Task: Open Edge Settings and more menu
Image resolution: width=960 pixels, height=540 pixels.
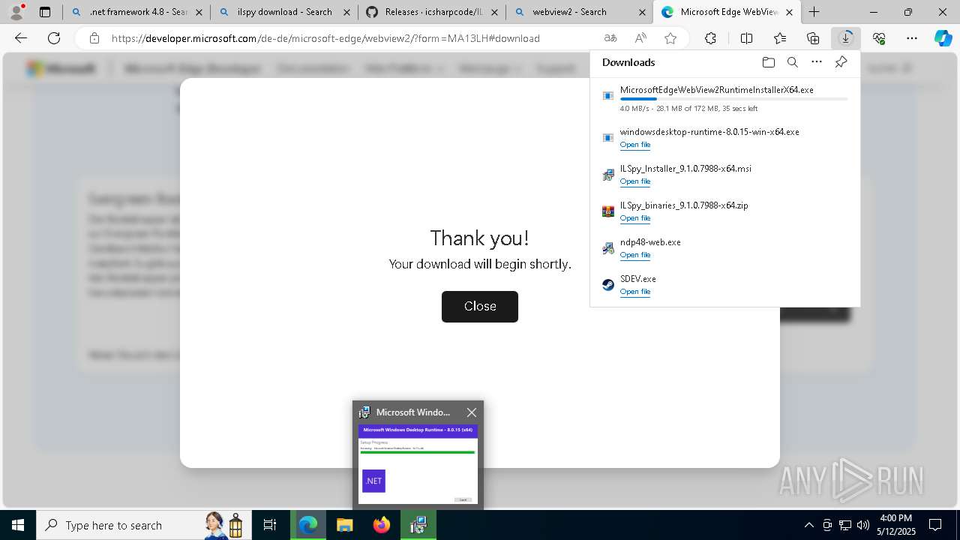Action: point(912,38)
